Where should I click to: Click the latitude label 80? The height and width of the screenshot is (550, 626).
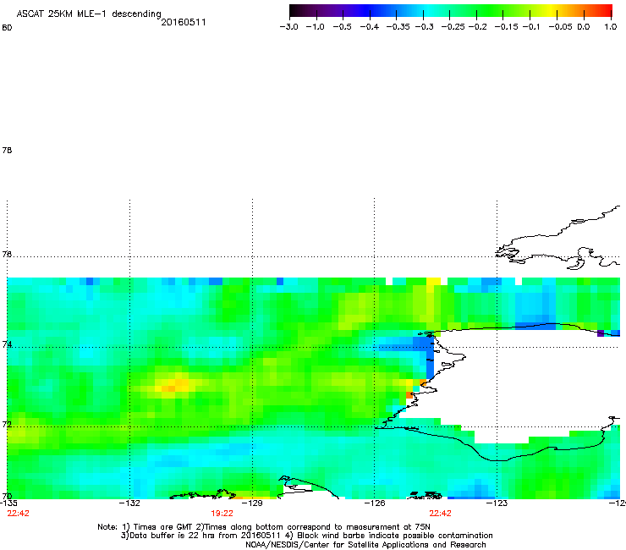(7, 28)
